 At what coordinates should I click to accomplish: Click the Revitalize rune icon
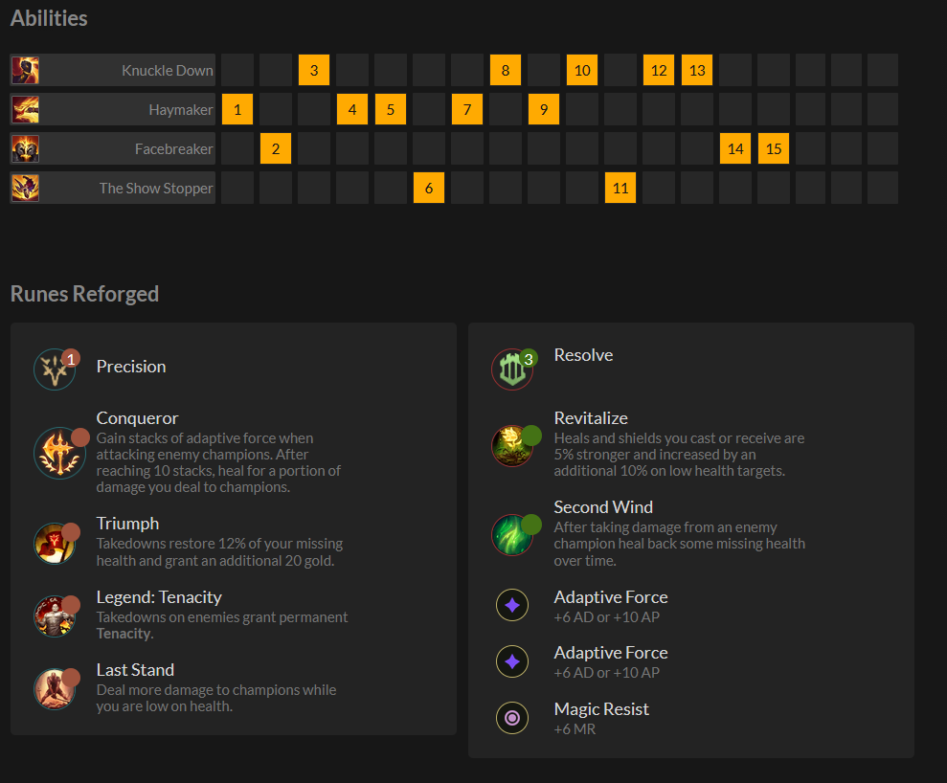512,445
